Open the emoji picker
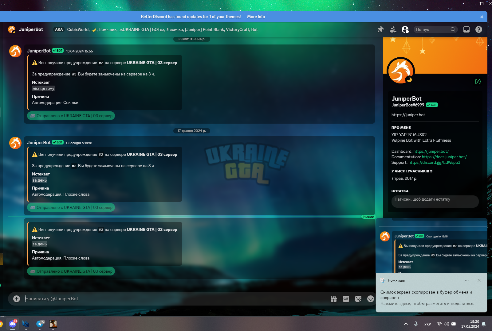The image size is (492, 331). (x=371, y=299)
